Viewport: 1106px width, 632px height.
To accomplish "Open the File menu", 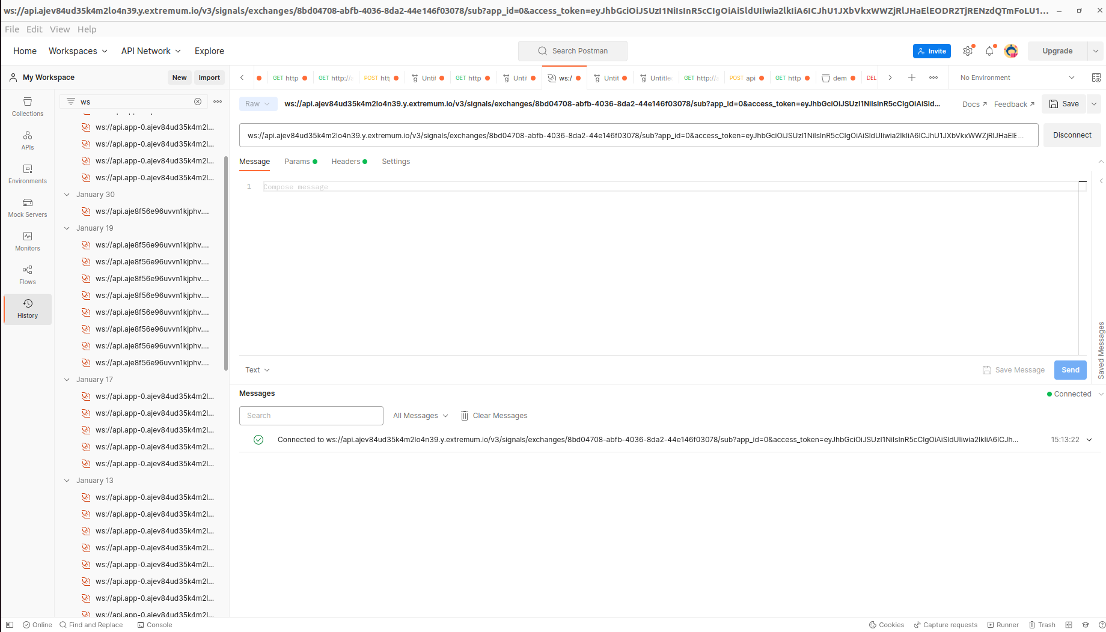I will click(x=11, y=29).
